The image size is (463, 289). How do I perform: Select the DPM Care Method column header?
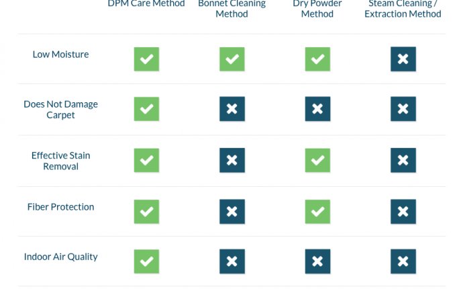[x=146, y=3]
